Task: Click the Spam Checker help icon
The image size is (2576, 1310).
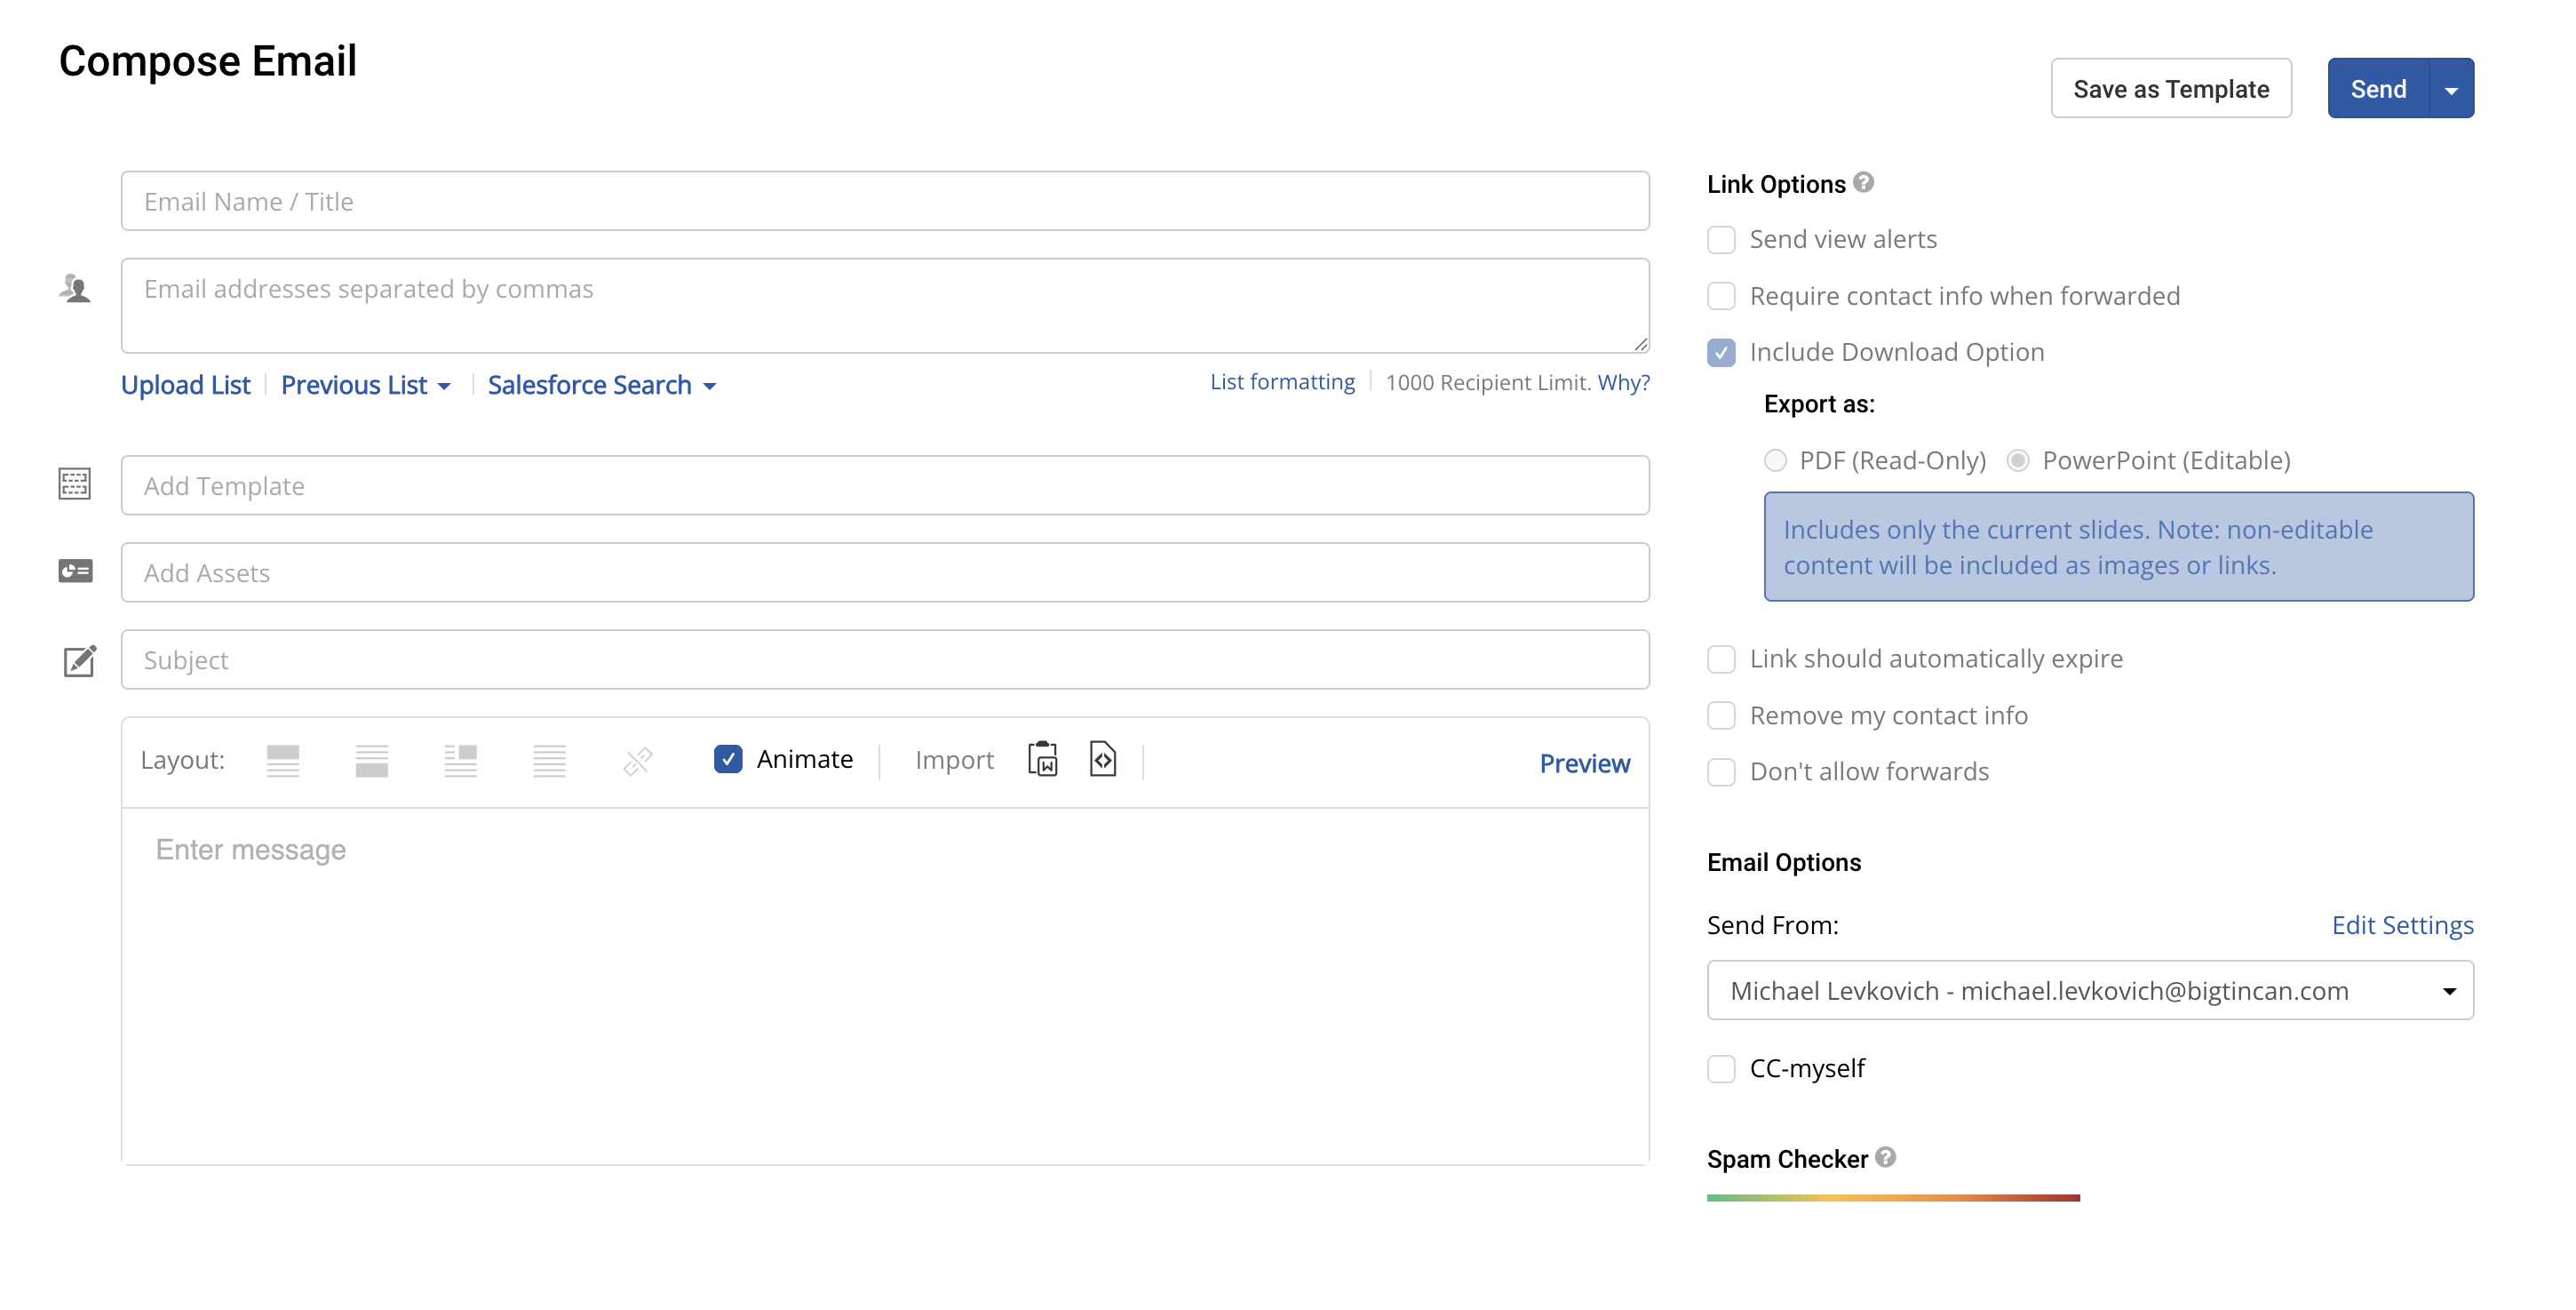Action: point(1885,1158)
